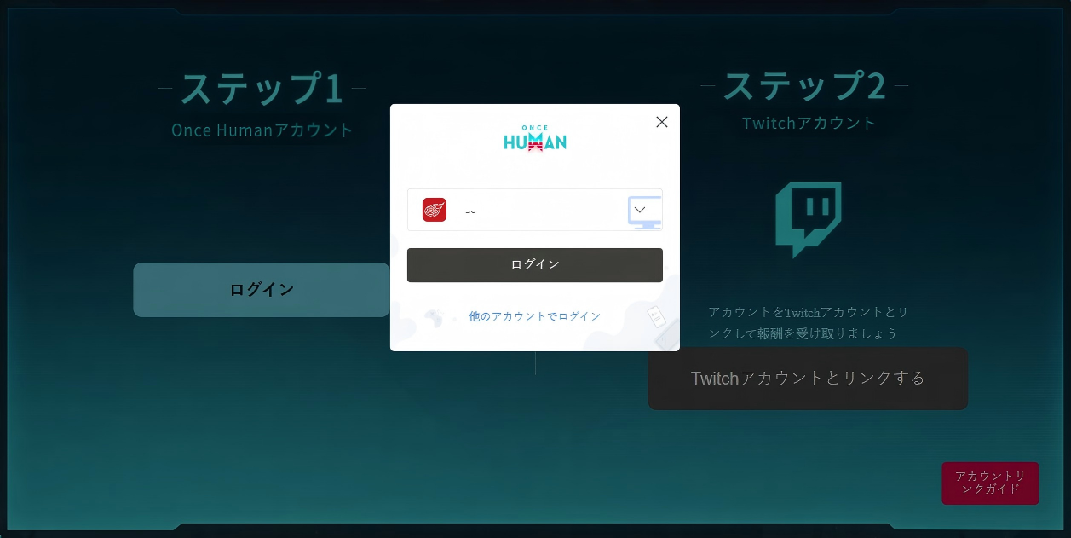Open the アカウントリンクガイド red button
This screenshot has height=538, width=1071.
tap(990, 483)
